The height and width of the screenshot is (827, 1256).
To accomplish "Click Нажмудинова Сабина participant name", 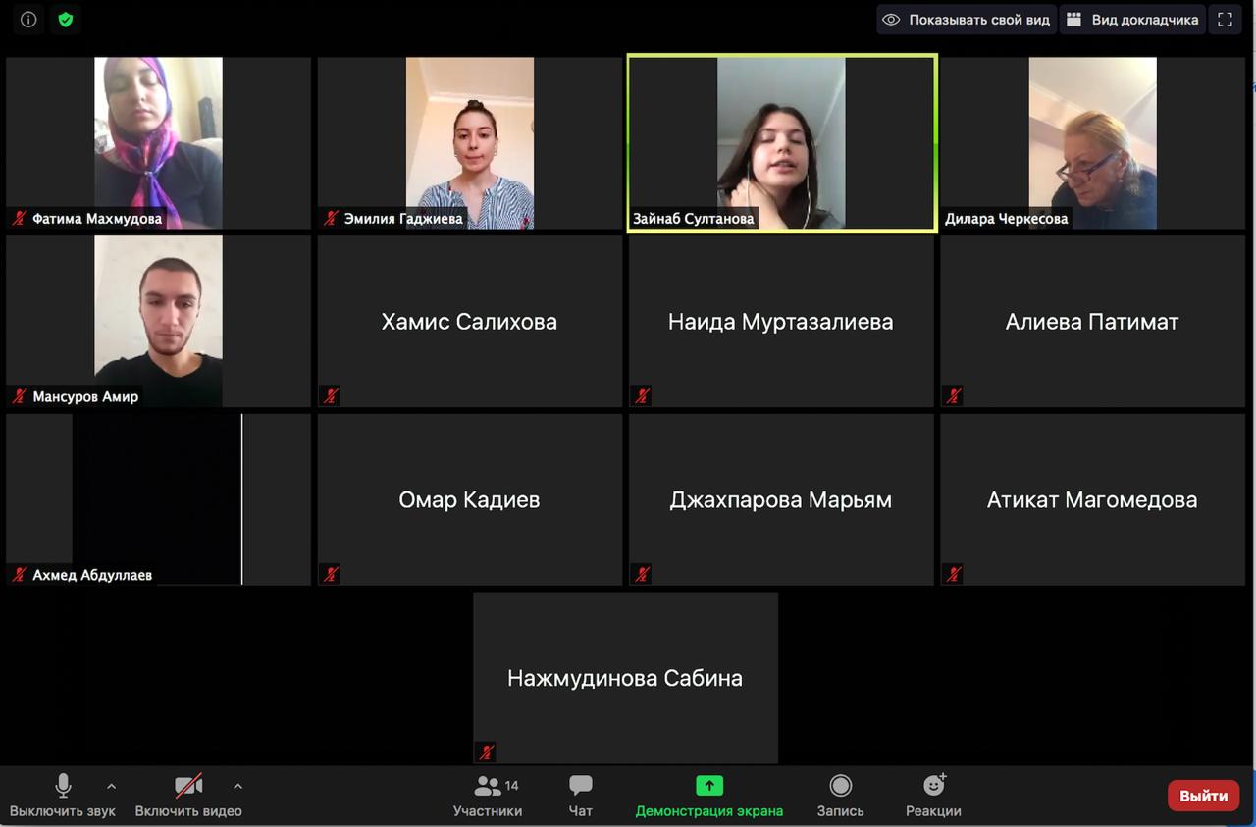I will (x=625, y=678).
